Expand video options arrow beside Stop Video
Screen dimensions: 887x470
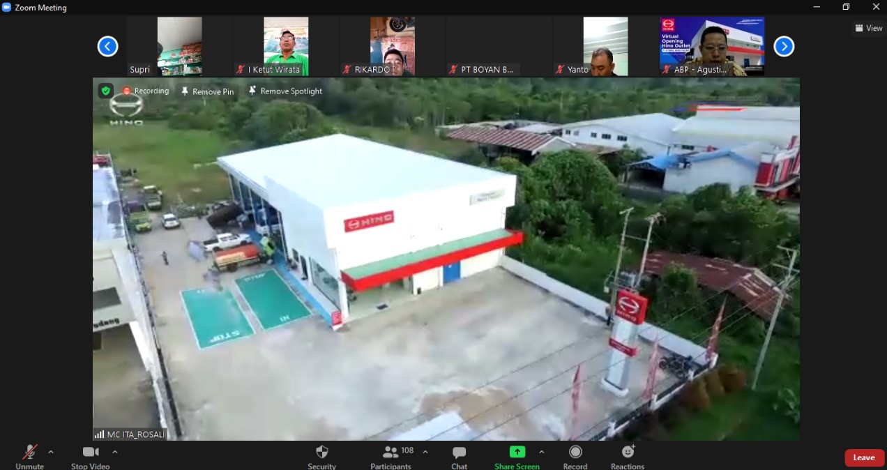(115, 452)
